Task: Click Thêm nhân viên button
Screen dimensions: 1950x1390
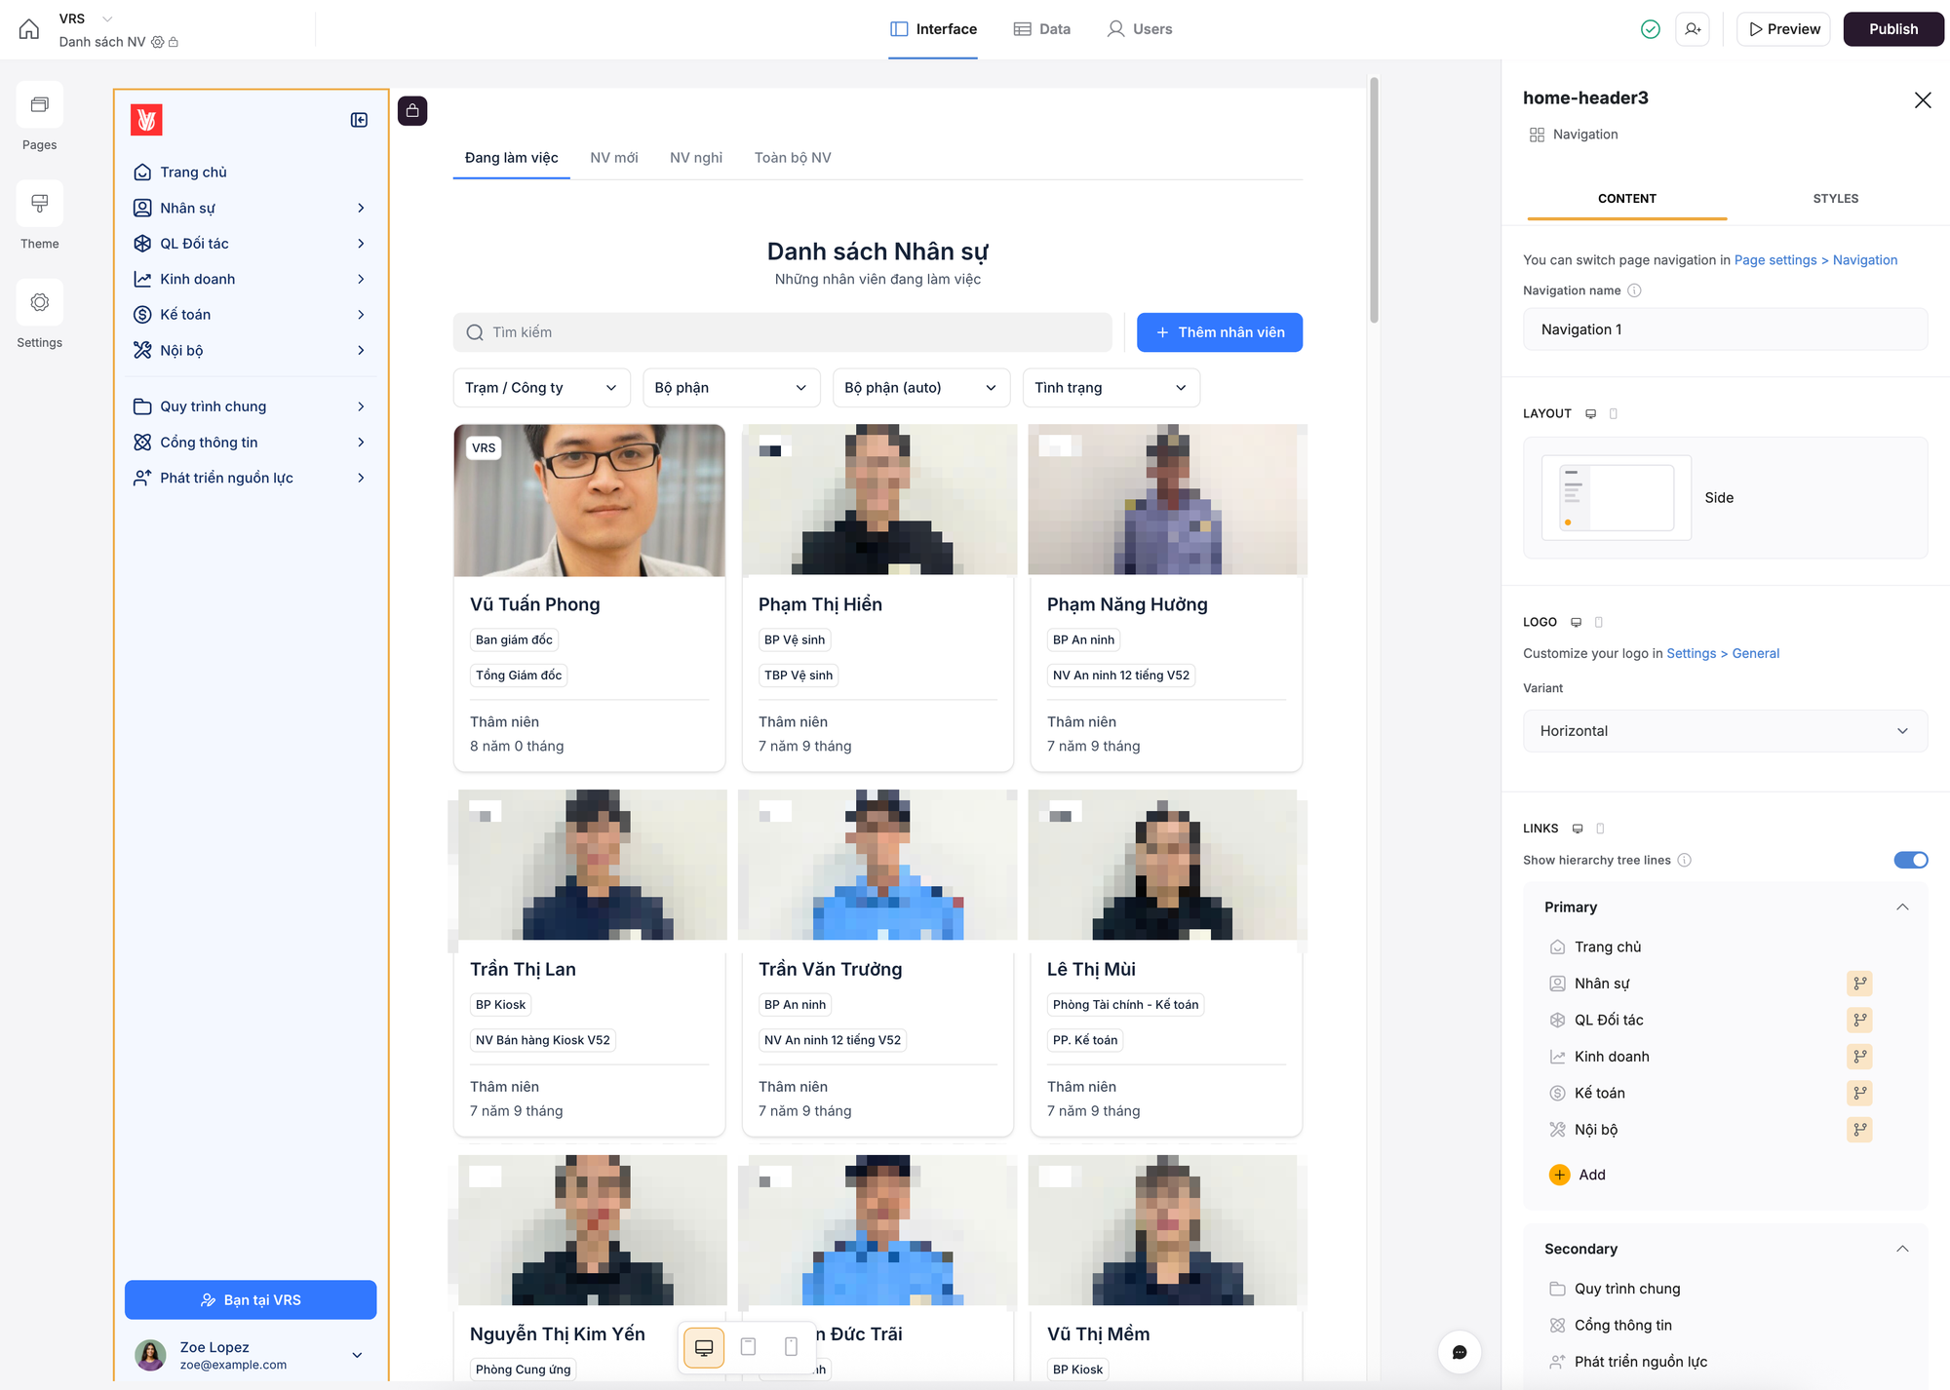Action: tap(1219, 332)
